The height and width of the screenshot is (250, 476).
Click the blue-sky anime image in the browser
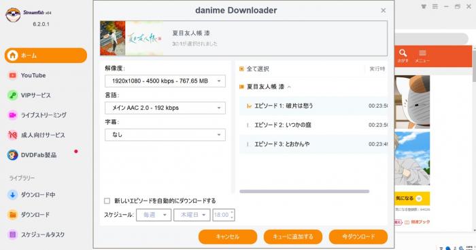412,159
